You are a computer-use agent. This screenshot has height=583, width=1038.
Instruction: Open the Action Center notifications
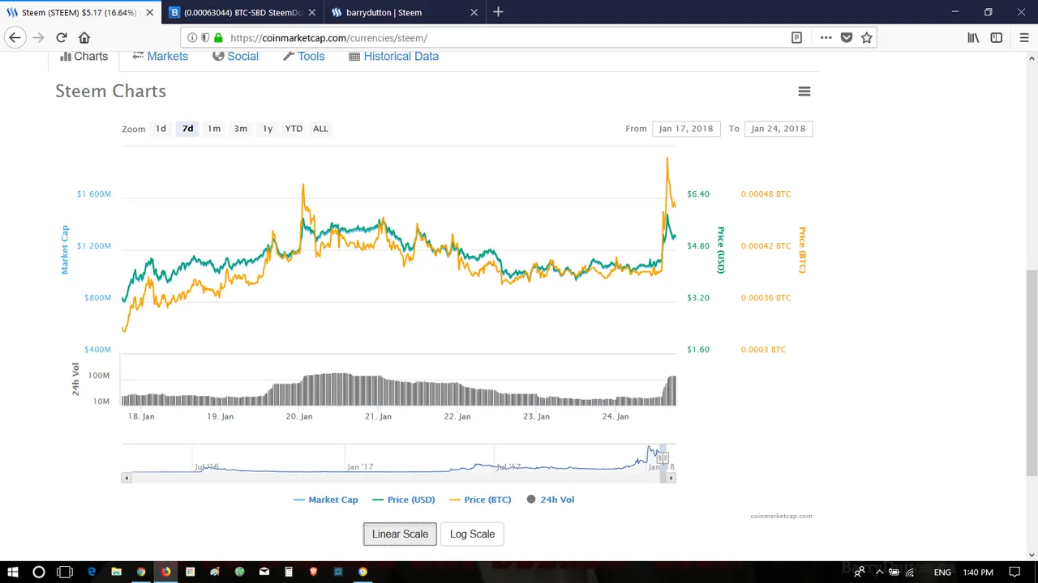1014,572
